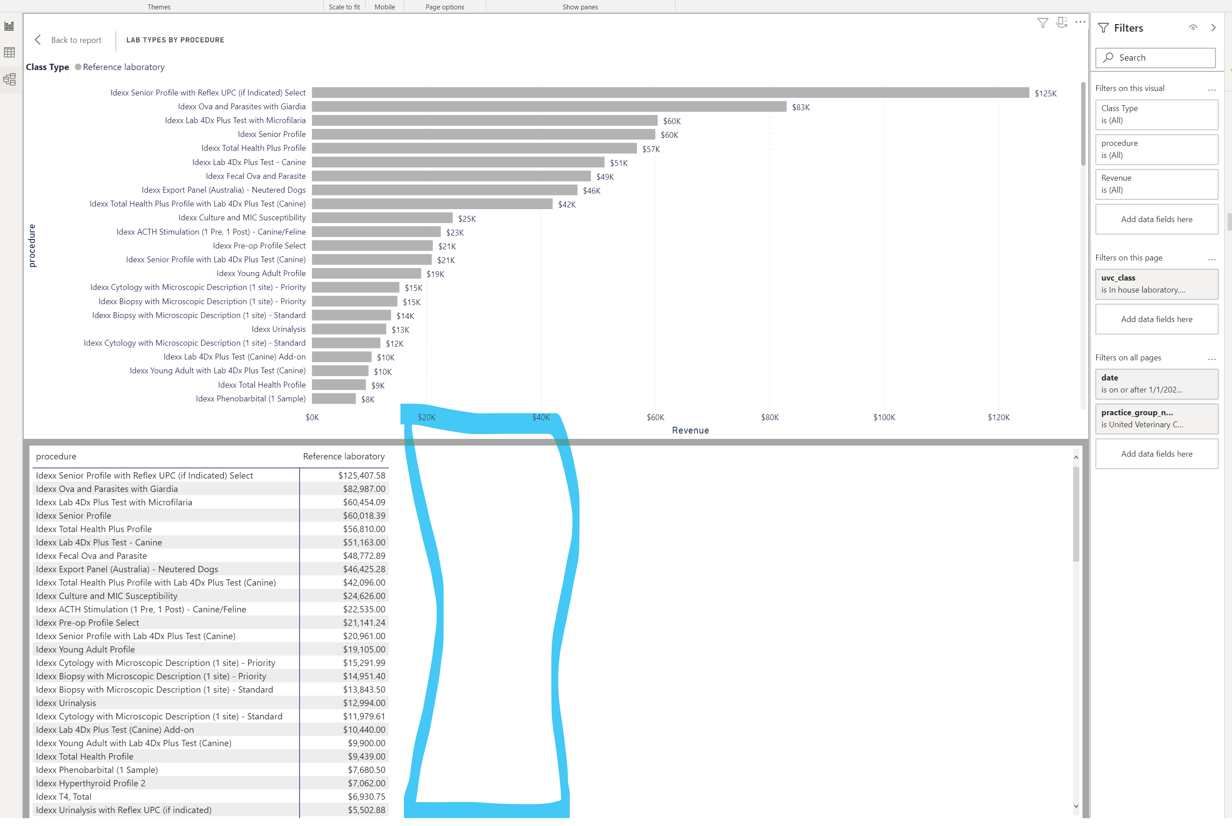
Task: Select Idexx Ova and Parasites with Giardia bar
Action: point(549,107)
